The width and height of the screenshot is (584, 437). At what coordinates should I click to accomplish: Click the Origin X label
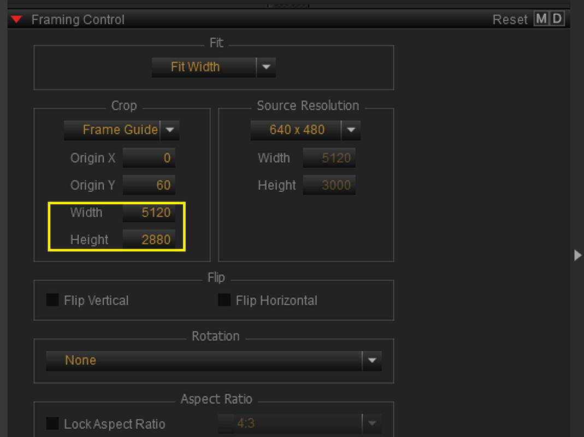click(x=93, y=158)
